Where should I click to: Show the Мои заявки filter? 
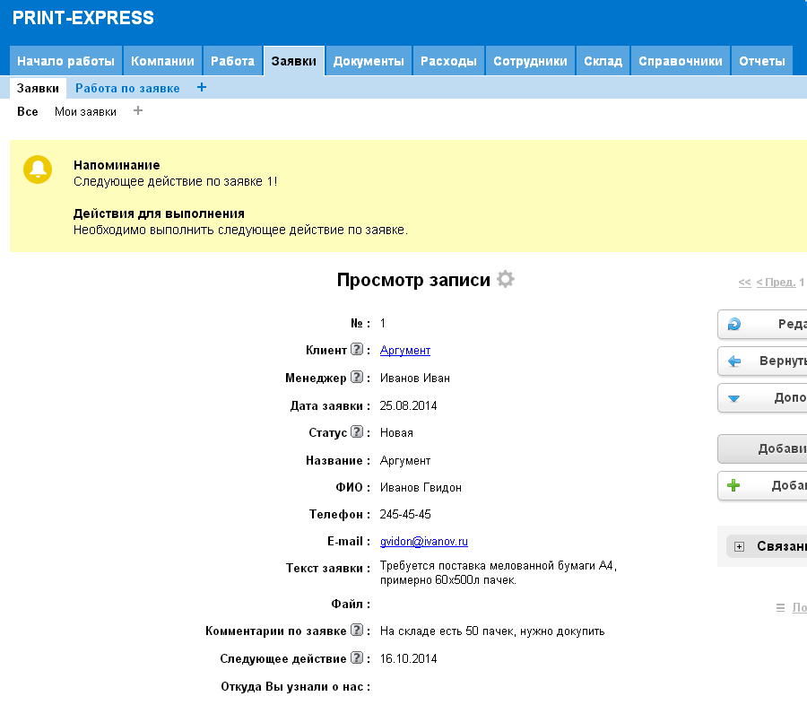(x=85, y=111)
